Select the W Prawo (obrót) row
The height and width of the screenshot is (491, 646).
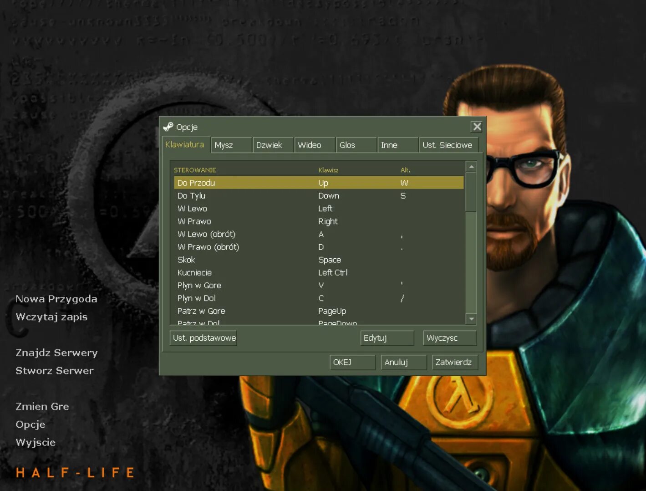tap(319, 247)
